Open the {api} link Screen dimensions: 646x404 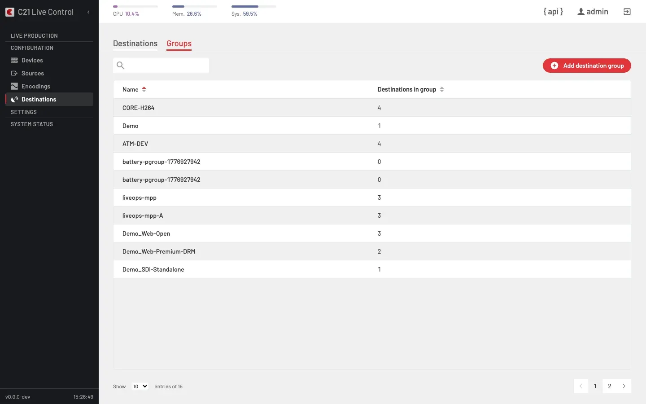pyautogui.click(x=553, y=12)
